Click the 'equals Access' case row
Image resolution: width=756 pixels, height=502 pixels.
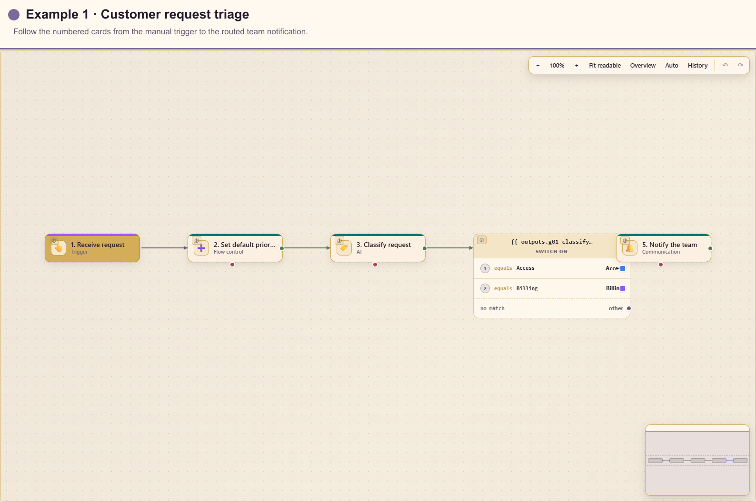tap(552, 268)
